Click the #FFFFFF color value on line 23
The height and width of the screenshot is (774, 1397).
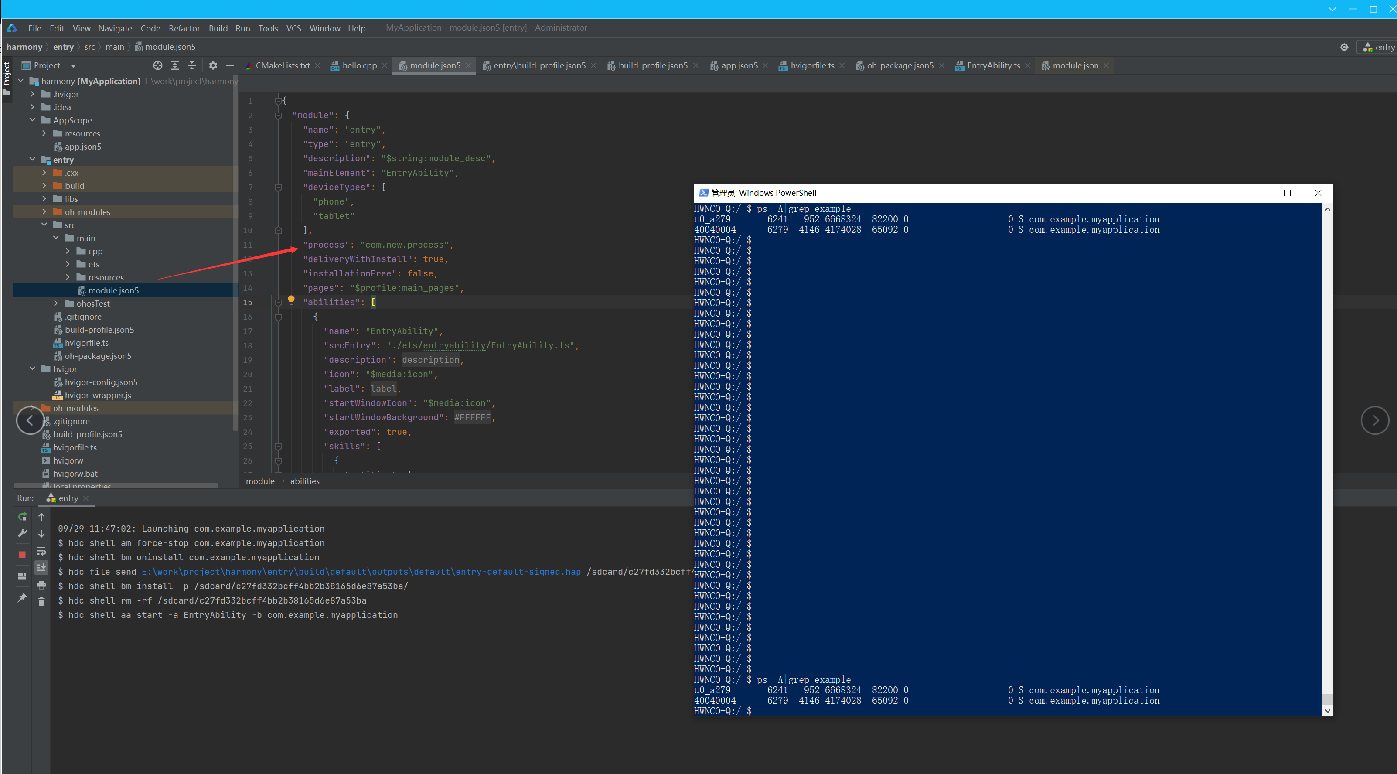click(x=472, y=418)
